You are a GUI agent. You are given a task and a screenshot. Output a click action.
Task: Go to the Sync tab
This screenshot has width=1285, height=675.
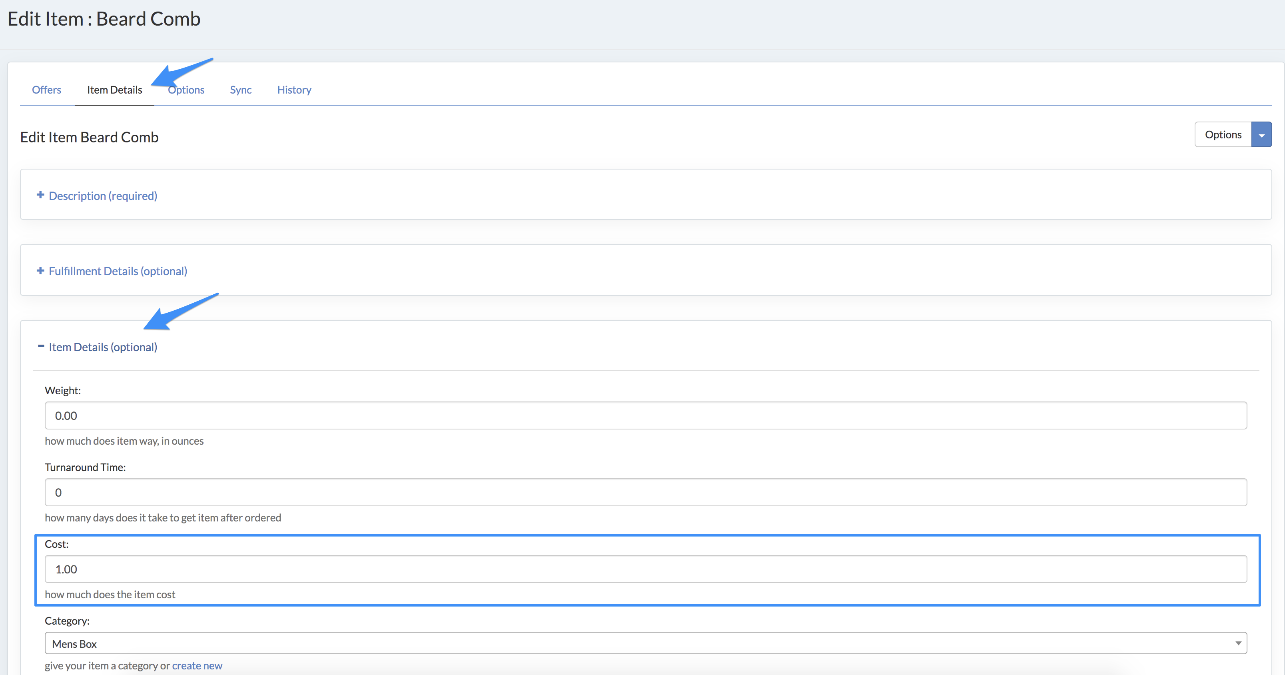tap(240, 90)
